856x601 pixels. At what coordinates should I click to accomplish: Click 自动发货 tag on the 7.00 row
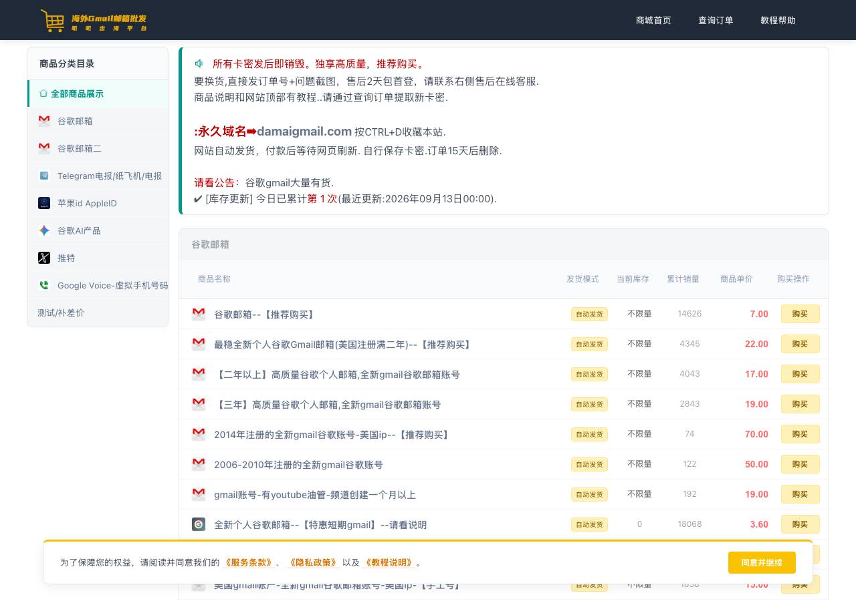click(589, 314)
